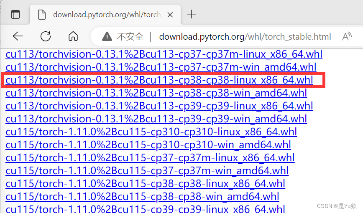Download torchvision 0.13.1 cu113 cp37m win_amd64 wheel
363x213 pixels.
tap(161, 67)
